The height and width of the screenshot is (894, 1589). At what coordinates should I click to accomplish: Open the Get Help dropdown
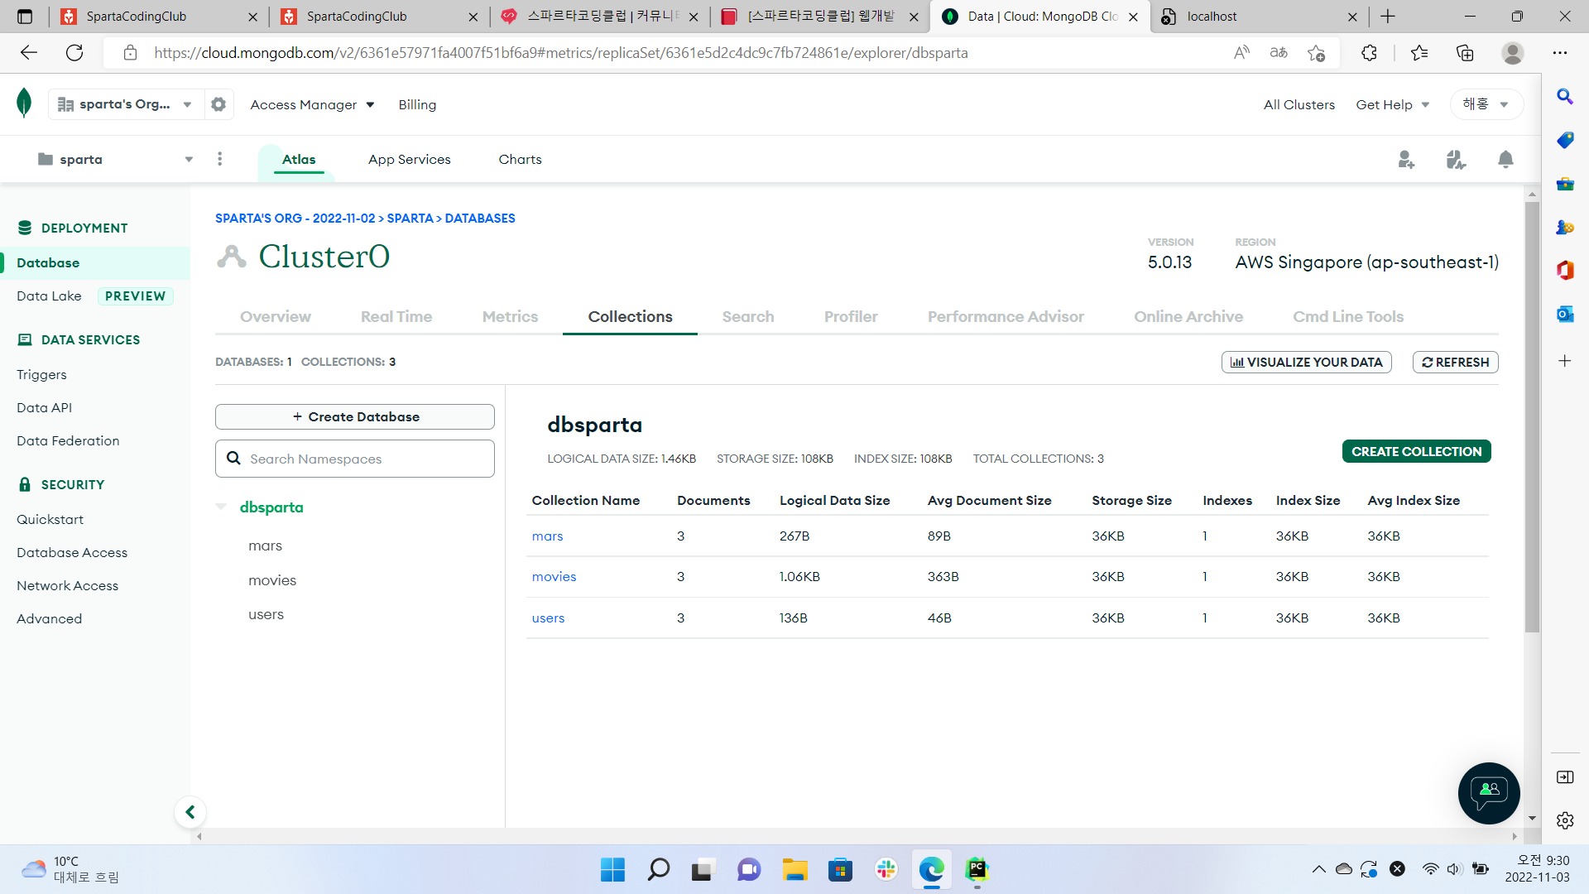(1393, 105)
